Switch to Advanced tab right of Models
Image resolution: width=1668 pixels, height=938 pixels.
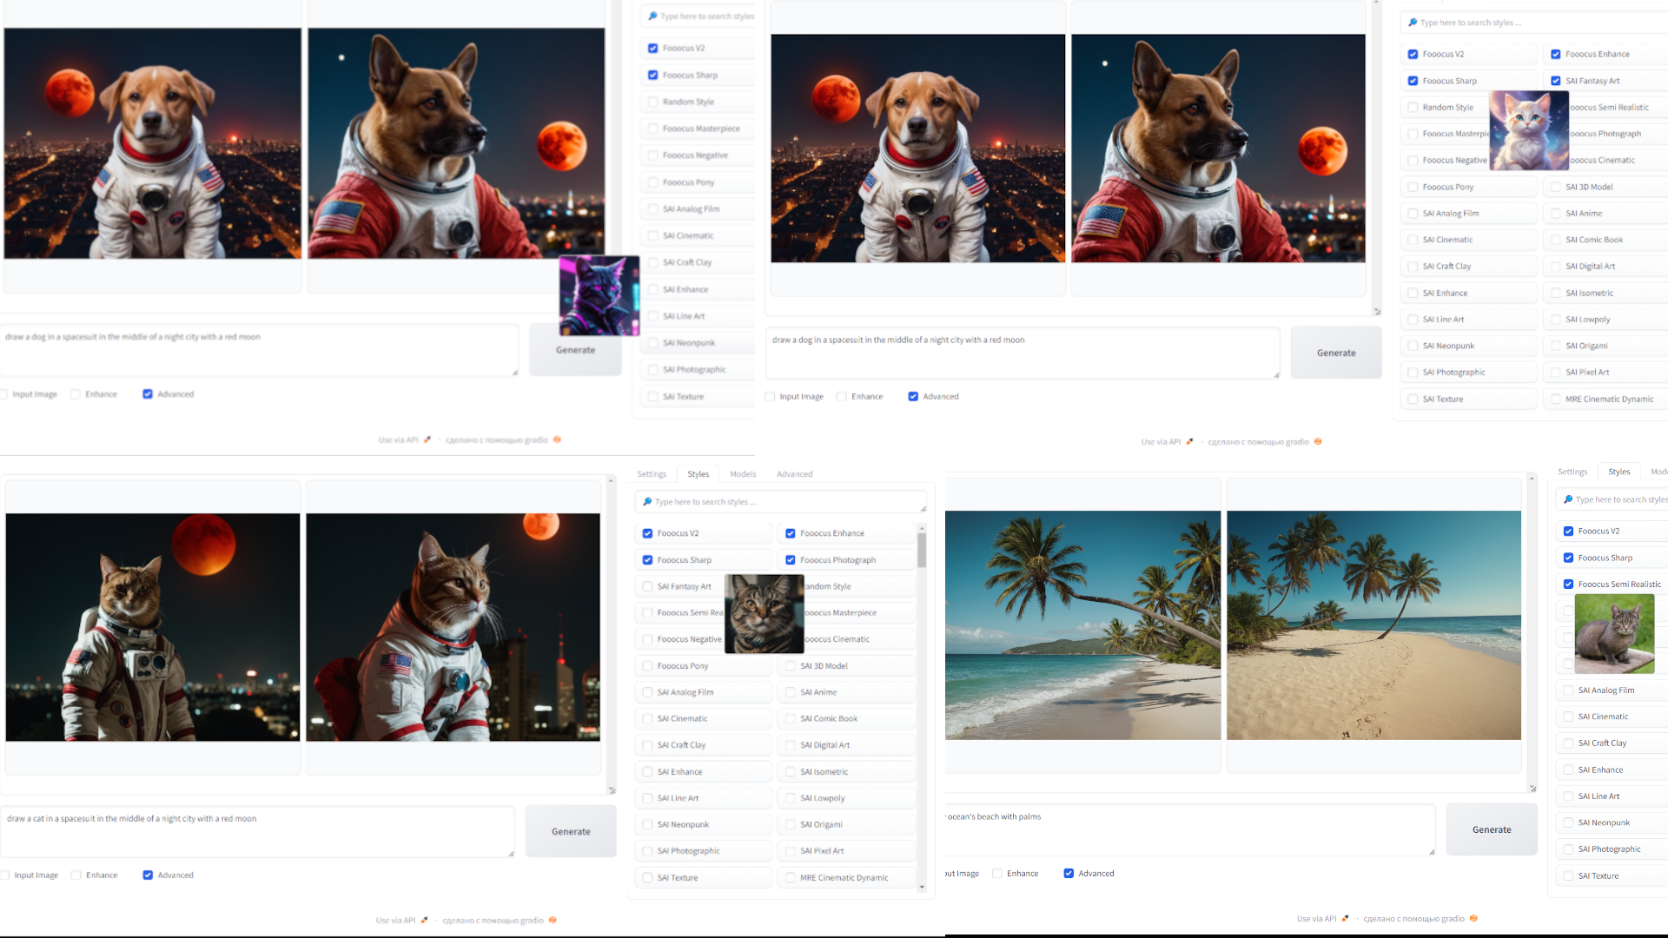[x=794, y=474]
